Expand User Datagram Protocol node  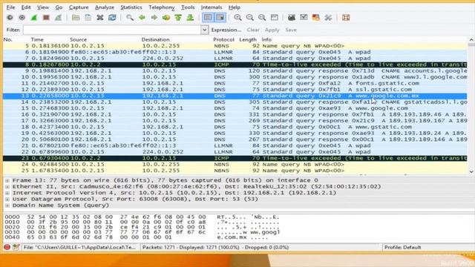(x=7, y=200)
